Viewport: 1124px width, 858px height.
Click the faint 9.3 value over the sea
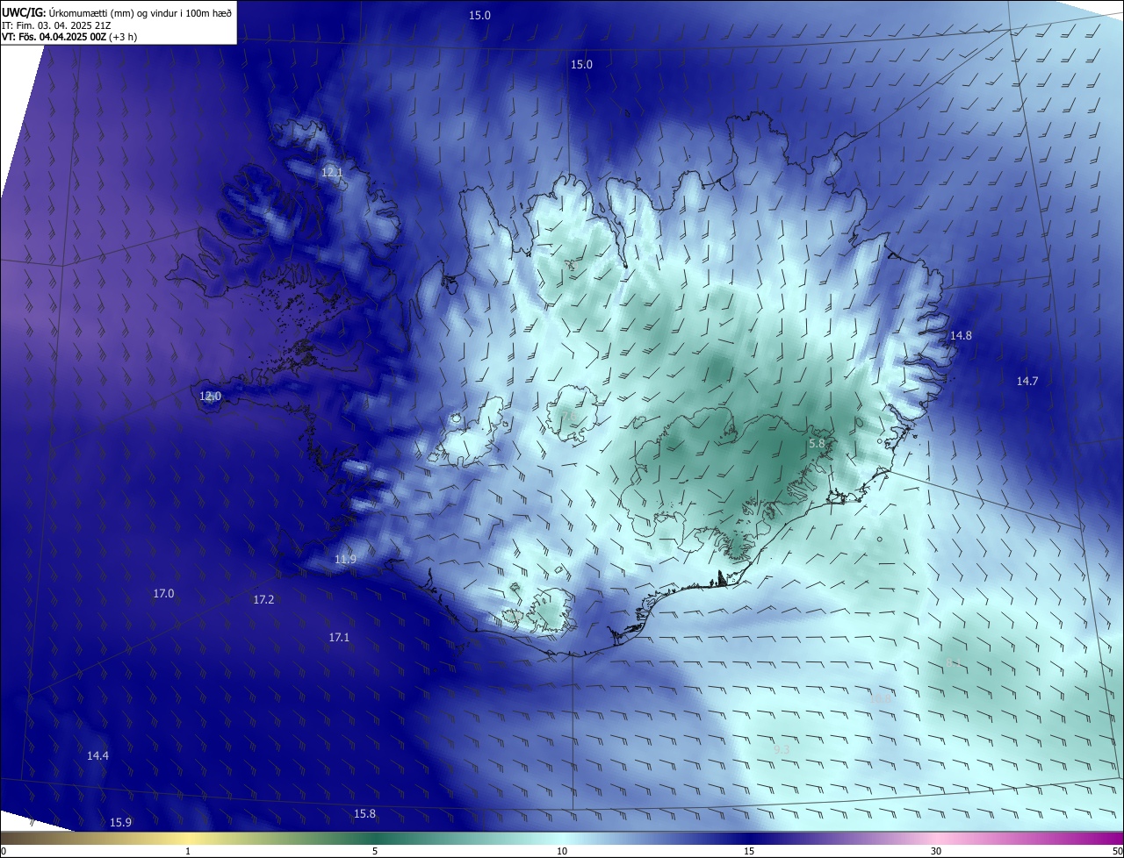[x=782, y=750]
